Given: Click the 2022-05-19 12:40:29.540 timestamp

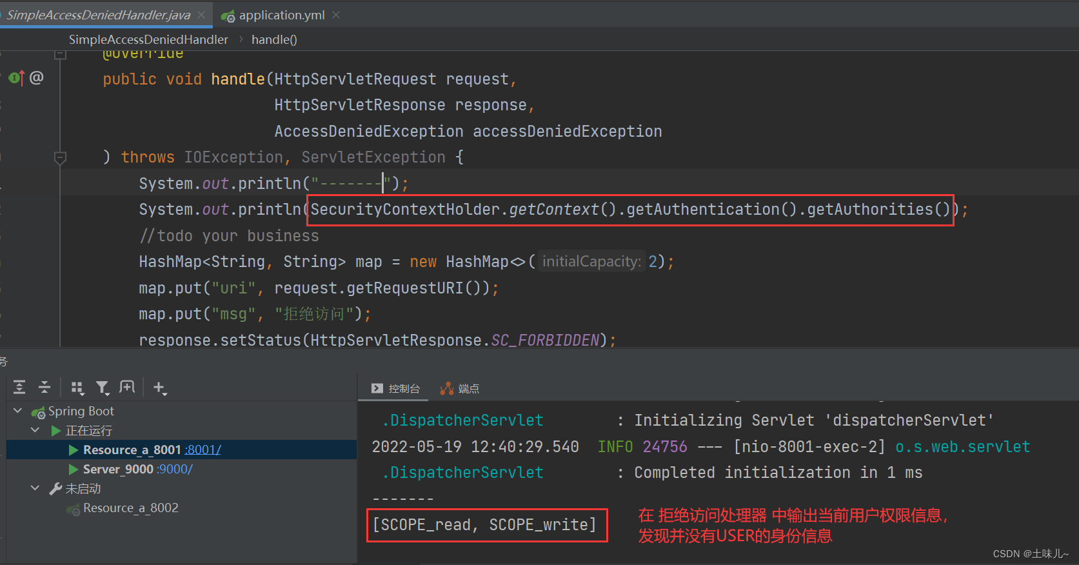Looking at the screenshot, I should click(x=475, y=446).
